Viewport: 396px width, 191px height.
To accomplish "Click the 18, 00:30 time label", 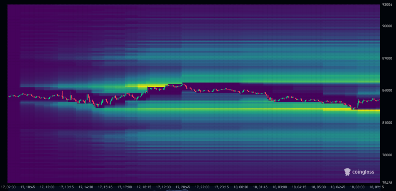I will 241,187.
